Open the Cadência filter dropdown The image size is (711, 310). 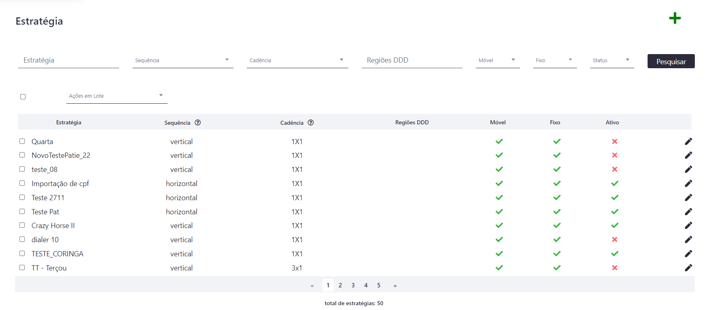[297, 60]
